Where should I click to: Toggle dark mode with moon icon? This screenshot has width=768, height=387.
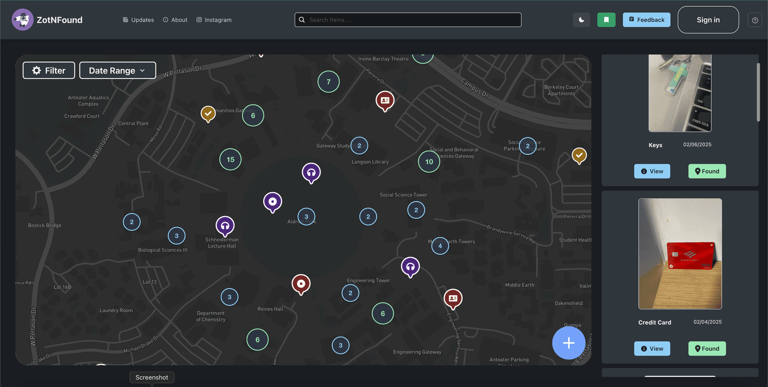(x=582, y=20)
